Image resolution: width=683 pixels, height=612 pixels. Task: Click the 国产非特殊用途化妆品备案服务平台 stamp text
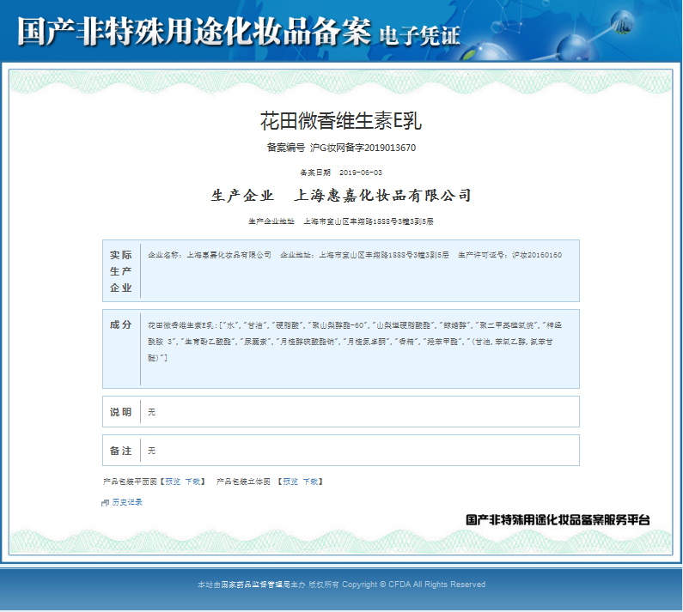(558, 519)
